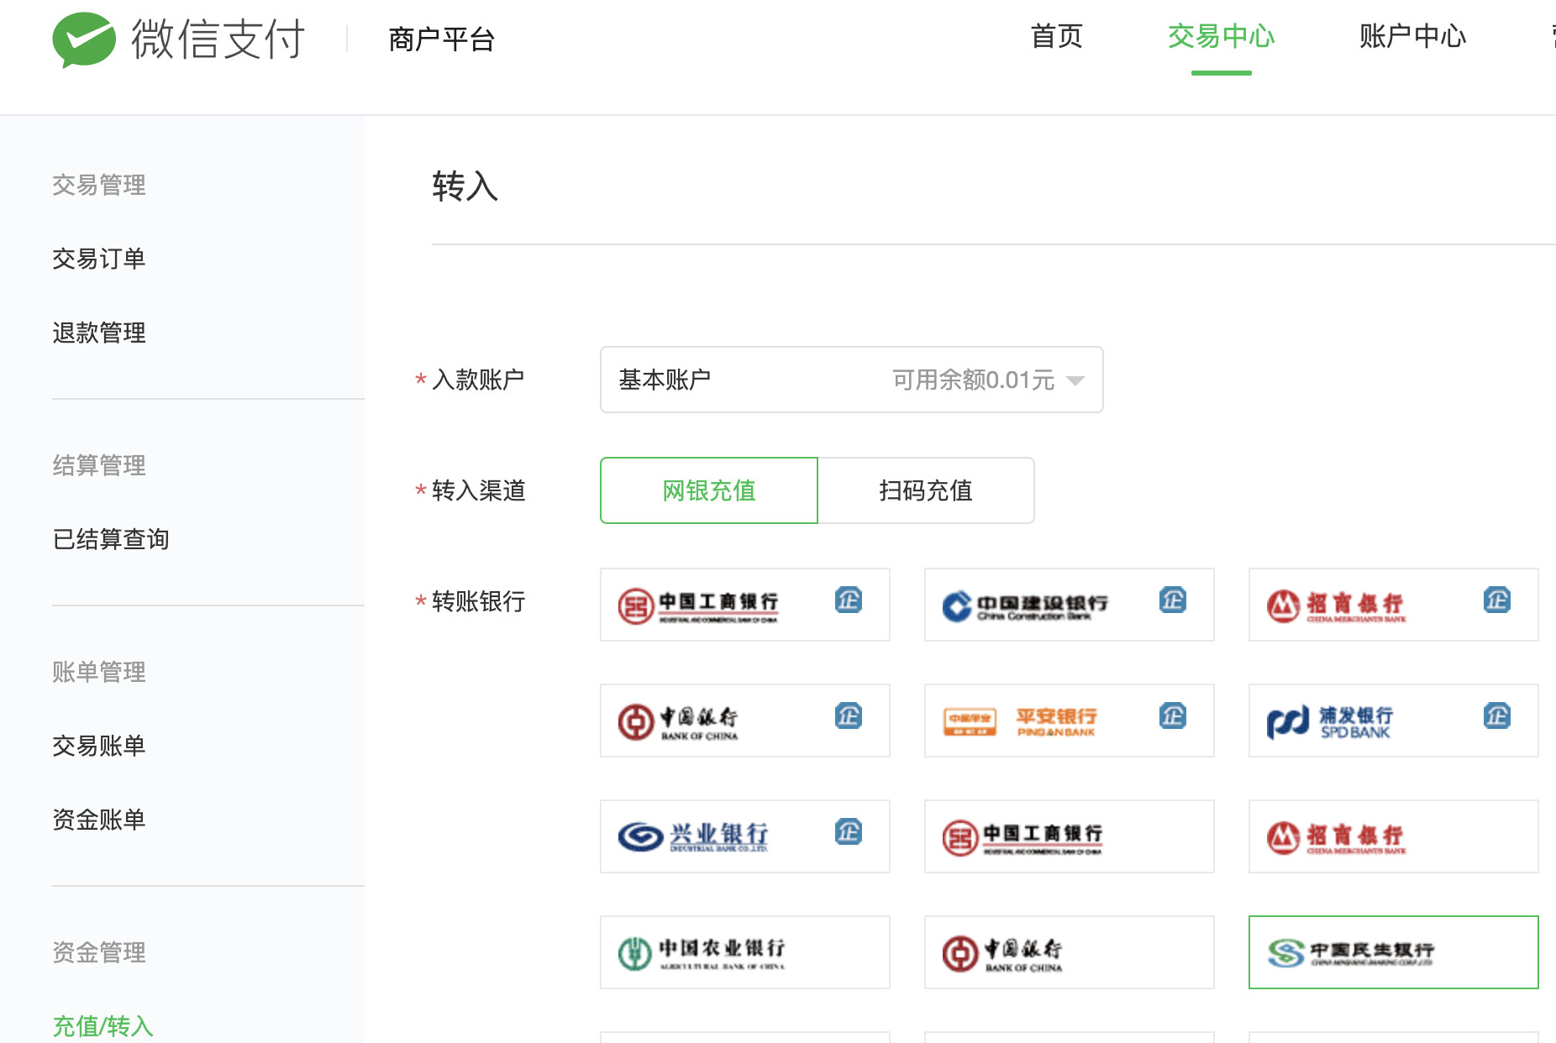Open 资金账单 in the sidebar
The width and height of the screenshot is (1556, 1043).
coord(99,820)
